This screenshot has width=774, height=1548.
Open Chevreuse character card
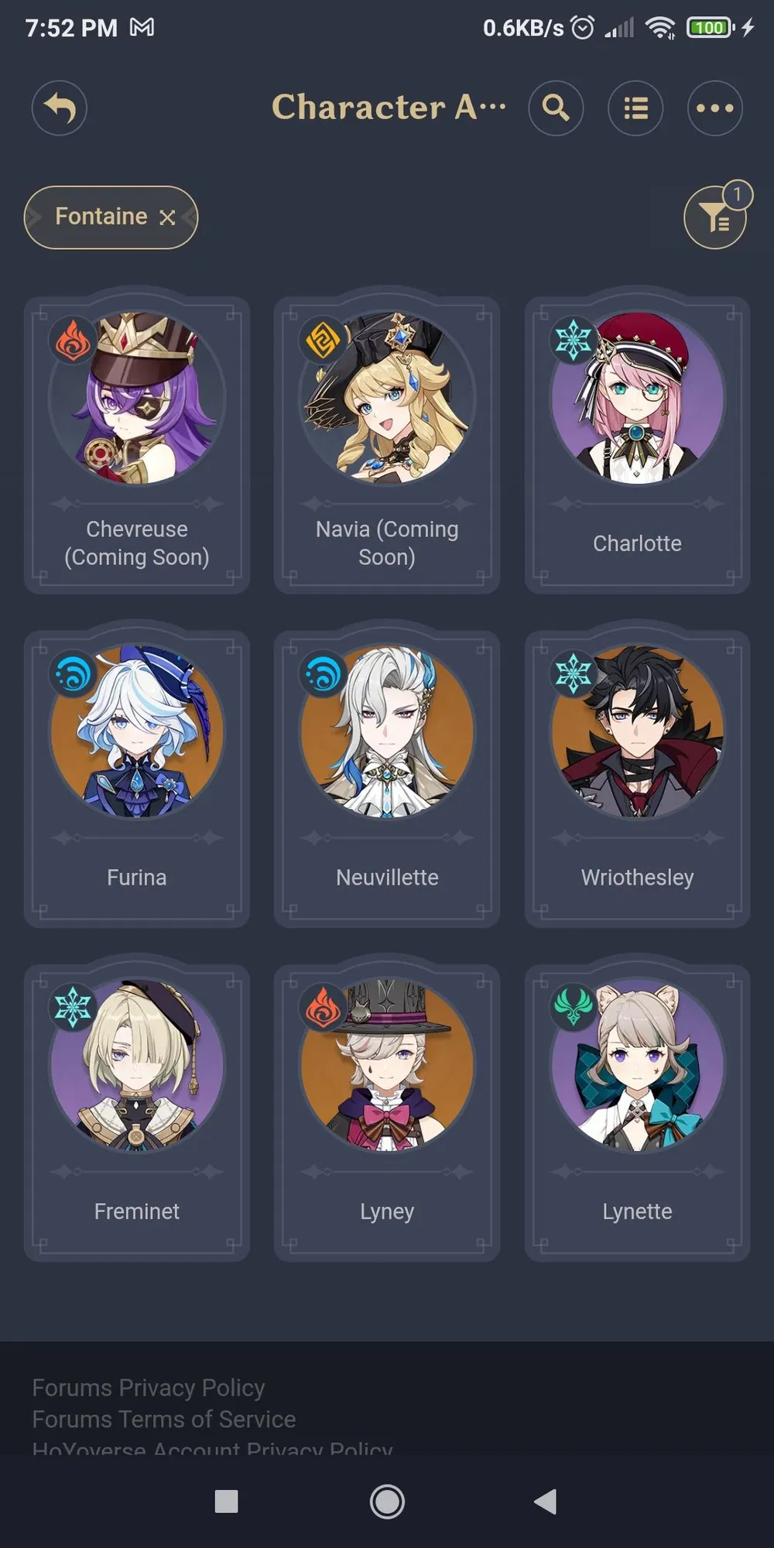(137, 445)
